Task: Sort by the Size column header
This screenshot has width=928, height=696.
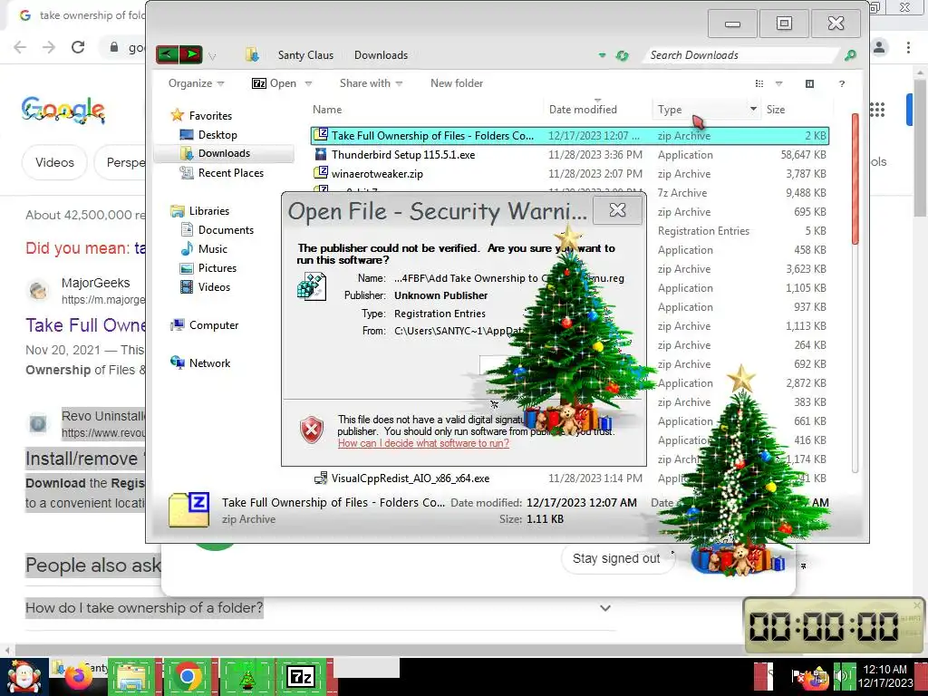Action: point(776,110)
